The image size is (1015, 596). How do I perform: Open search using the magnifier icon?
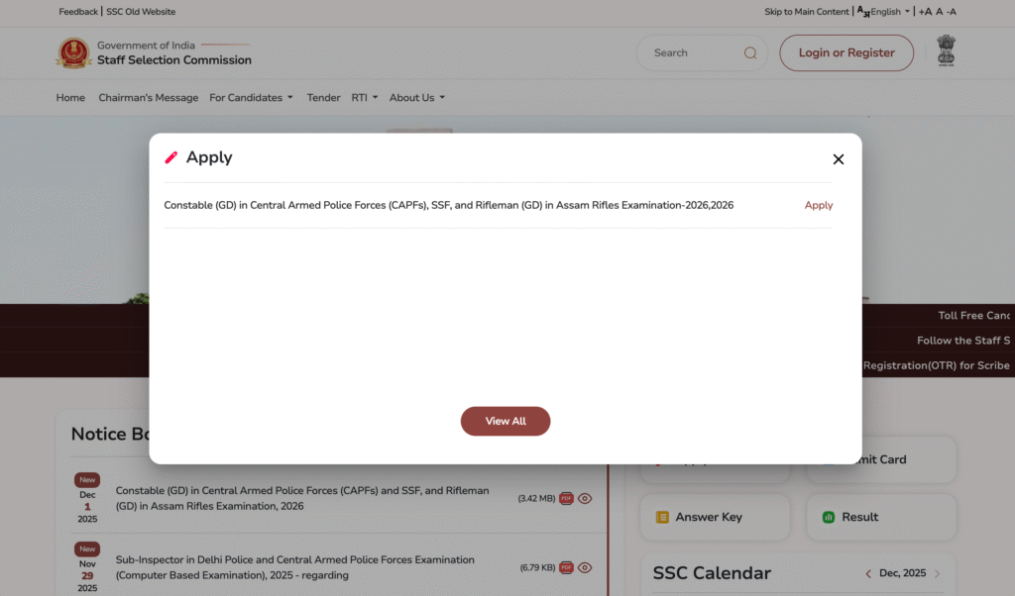[750, 52]
